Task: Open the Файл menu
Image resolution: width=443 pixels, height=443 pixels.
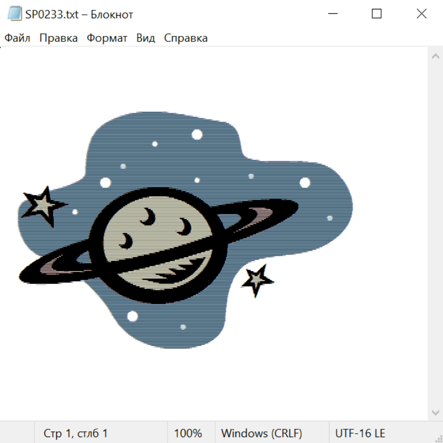Action: click(17, 38)
